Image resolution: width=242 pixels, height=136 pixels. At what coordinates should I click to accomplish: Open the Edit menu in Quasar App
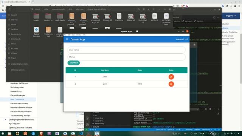point(69,35)
